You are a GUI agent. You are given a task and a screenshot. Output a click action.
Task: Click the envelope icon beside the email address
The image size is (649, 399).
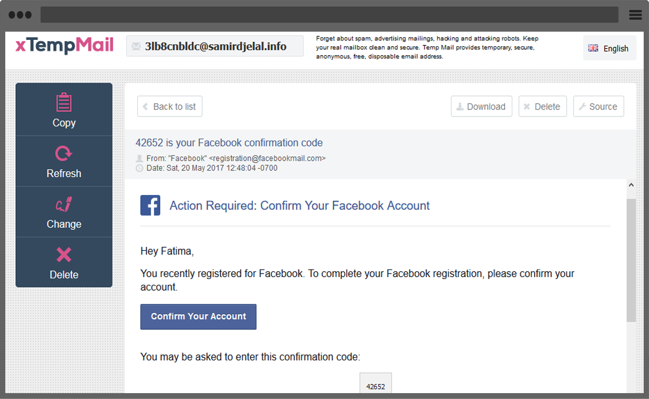coord(137,46)
